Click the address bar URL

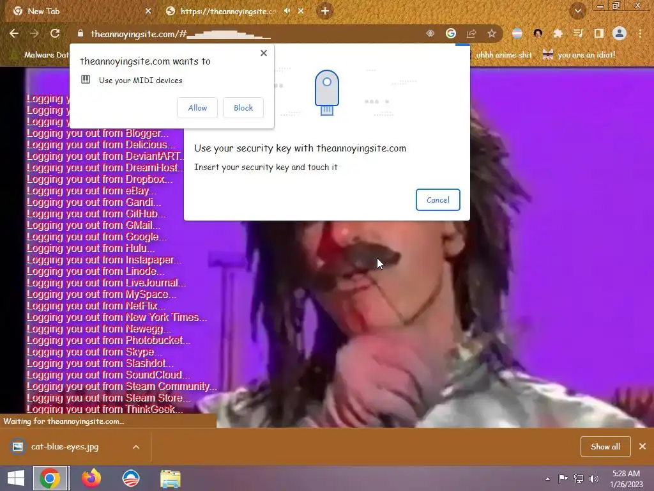(180, 34)
